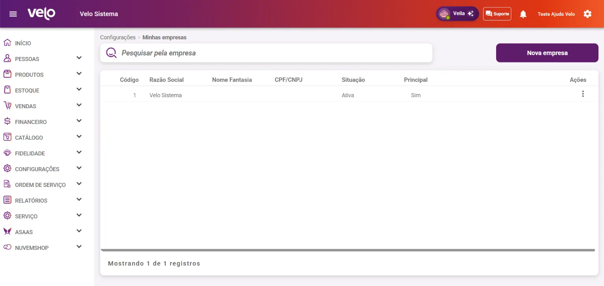
Task: Click the Vendas cart icon
Action: point(7,105)
